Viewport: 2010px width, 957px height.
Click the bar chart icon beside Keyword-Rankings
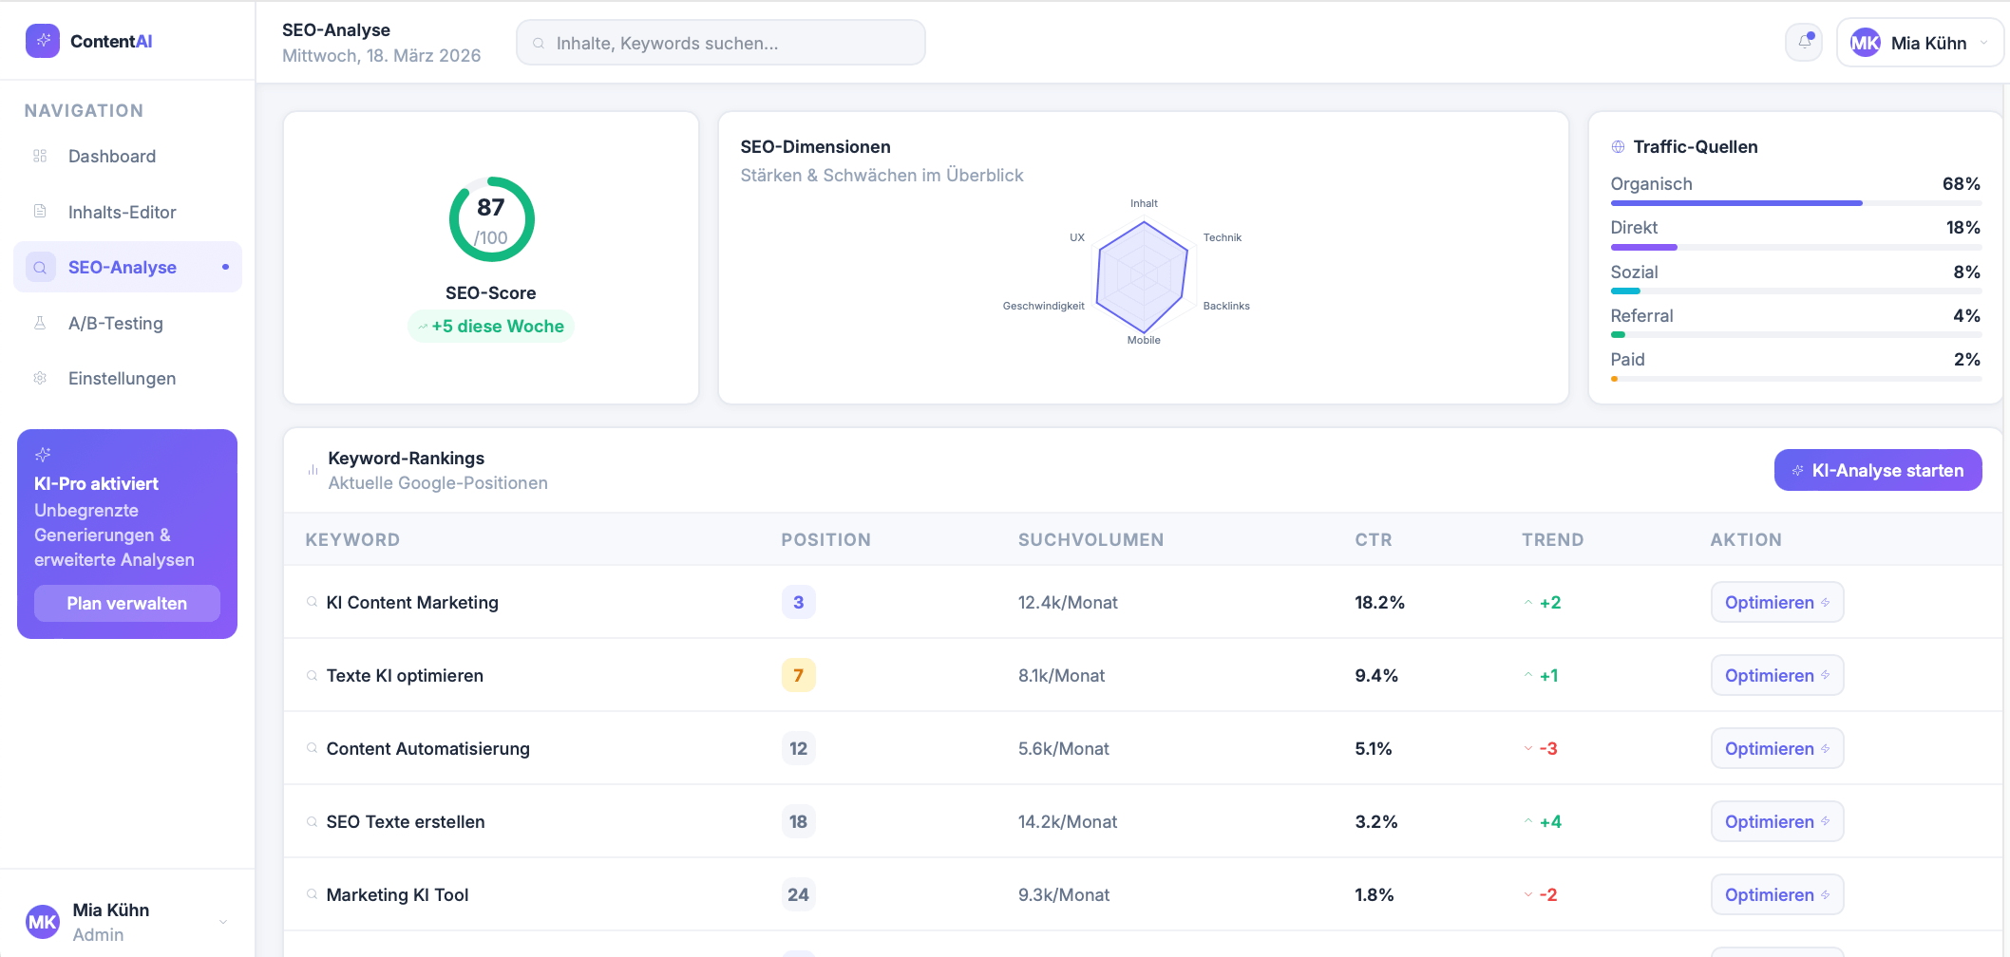click(313, 470)
